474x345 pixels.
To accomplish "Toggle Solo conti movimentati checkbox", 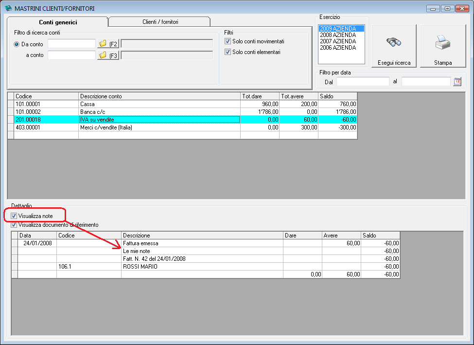I will point(228,41).
